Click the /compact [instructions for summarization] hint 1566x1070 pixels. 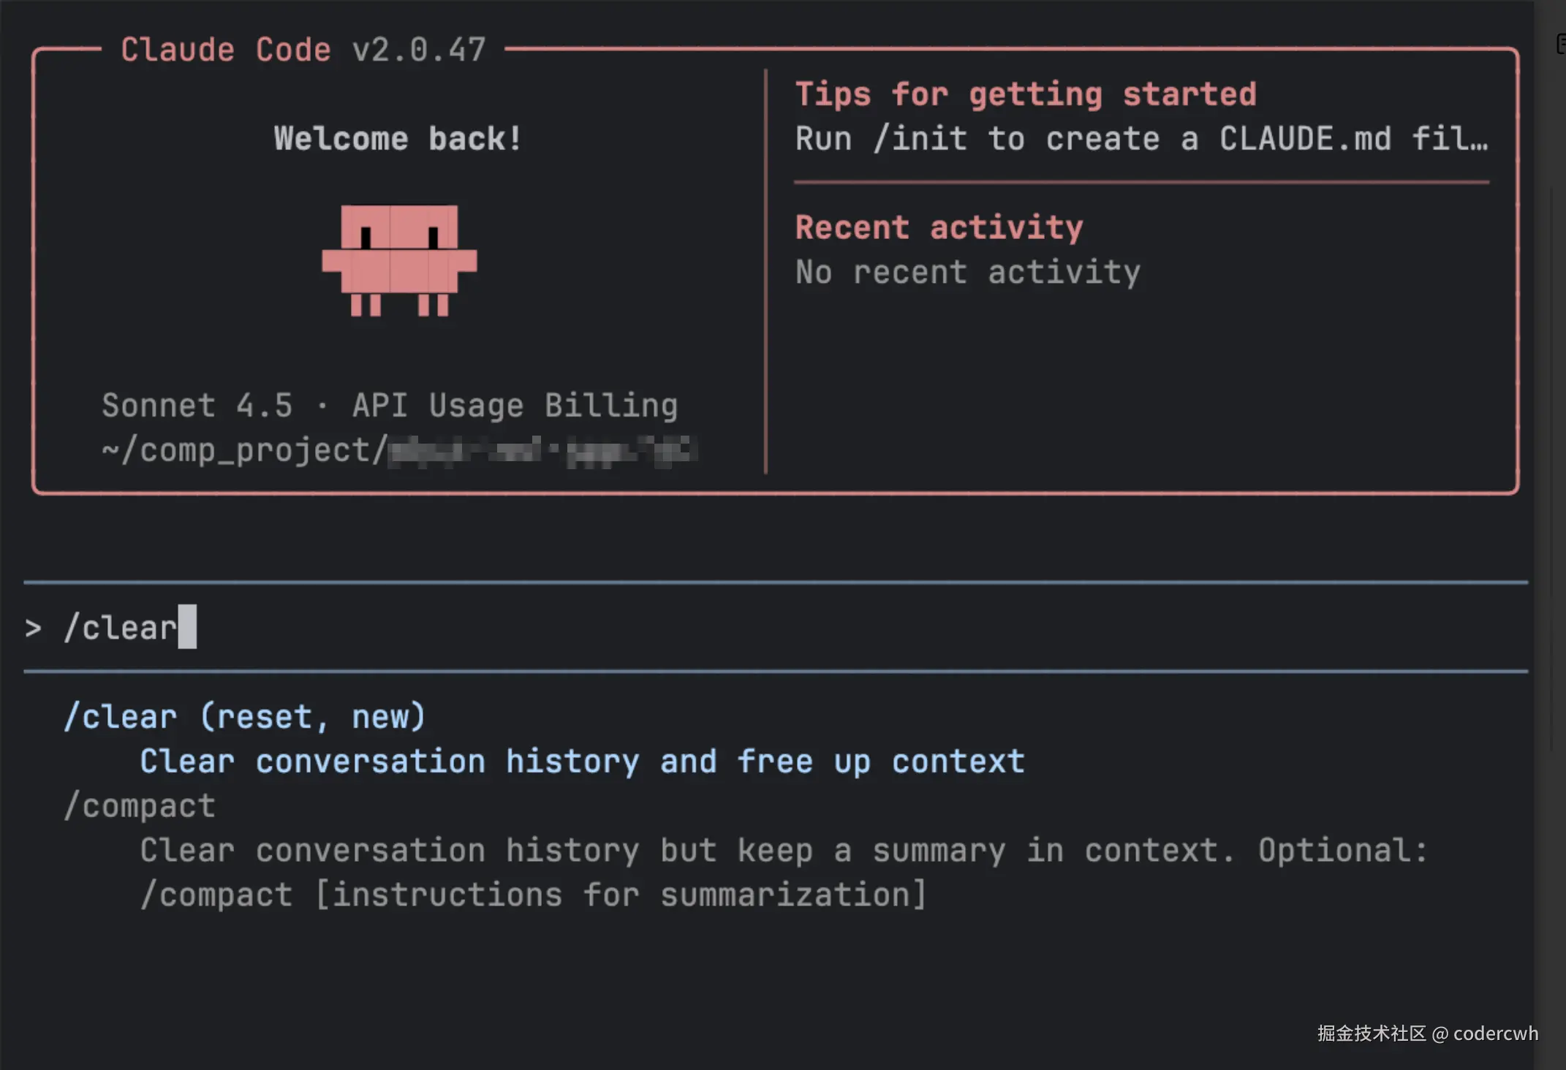[533, 895]
